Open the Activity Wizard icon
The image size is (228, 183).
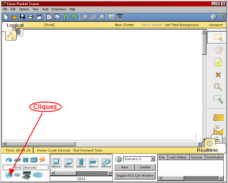[39, 17]
